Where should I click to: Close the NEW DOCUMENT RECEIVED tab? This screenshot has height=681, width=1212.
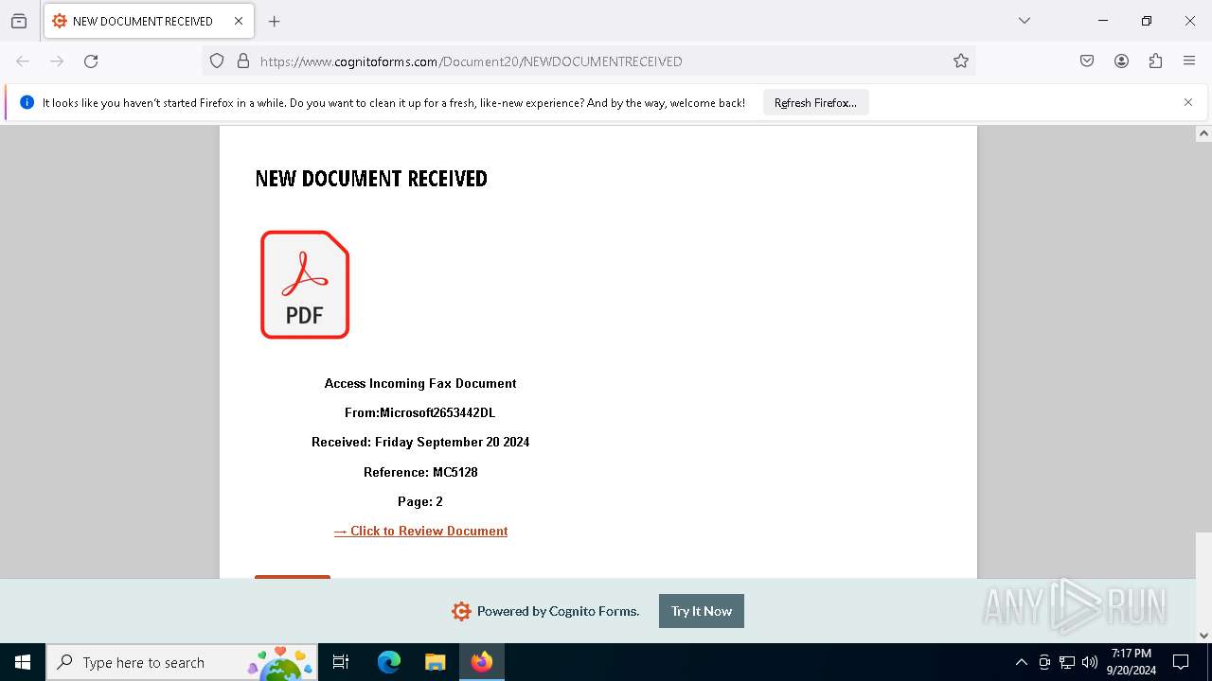point(239,21)
